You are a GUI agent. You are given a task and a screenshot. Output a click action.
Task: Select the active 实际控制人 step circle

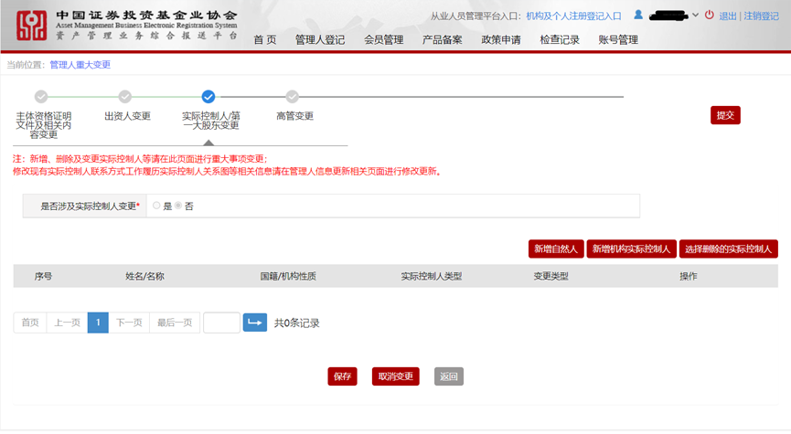click(208, 96)
